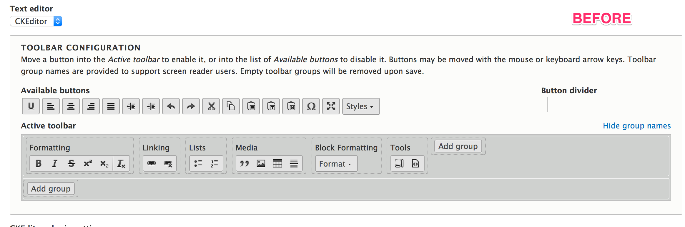The width and height of the screenshot is (685, 227).
Task: Click the Insert Image icon under Media
Action: click(x=261, y=163)
